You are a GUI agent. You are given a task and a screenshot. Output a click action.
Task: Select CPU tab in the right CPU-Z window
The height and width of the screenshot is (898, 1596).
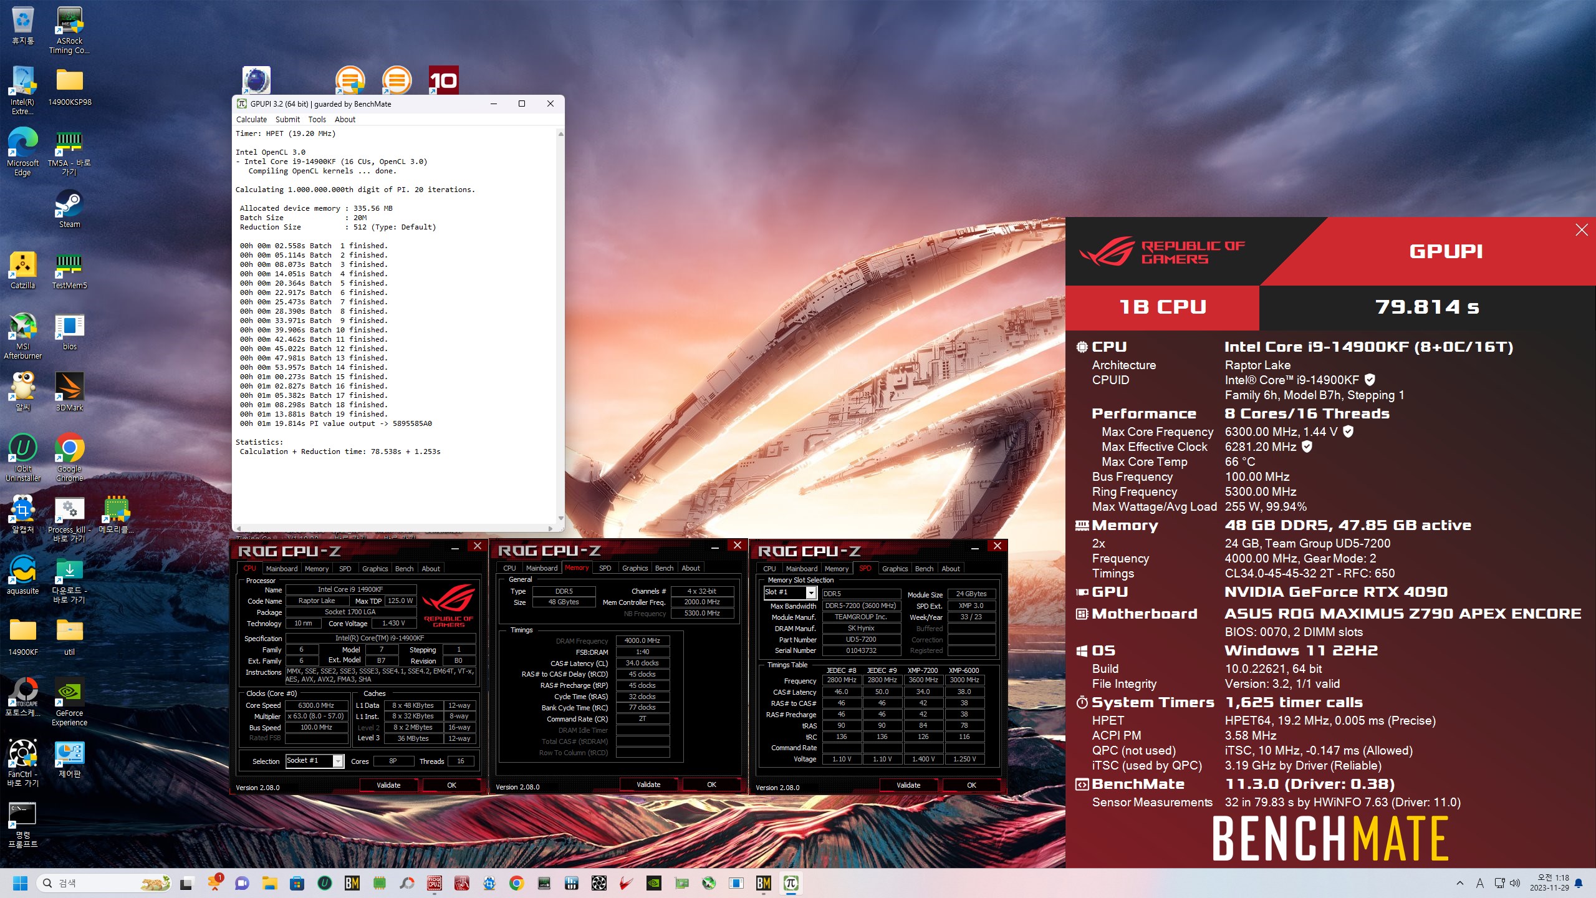[769, 569]
